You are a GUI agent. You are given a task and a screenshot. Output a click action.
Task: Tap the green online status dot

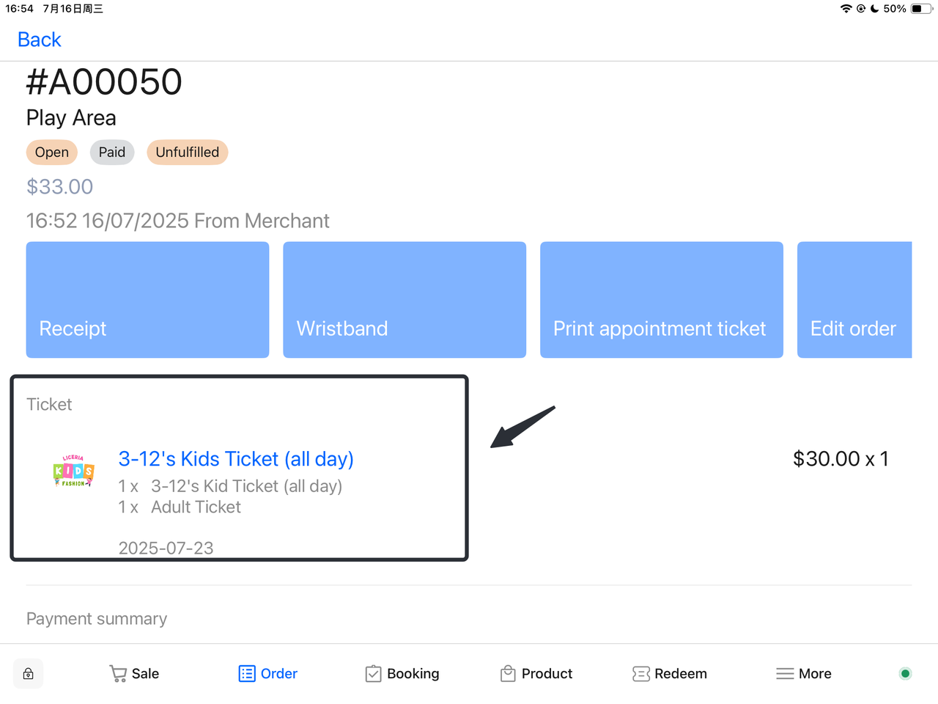[x=905, y=673]
